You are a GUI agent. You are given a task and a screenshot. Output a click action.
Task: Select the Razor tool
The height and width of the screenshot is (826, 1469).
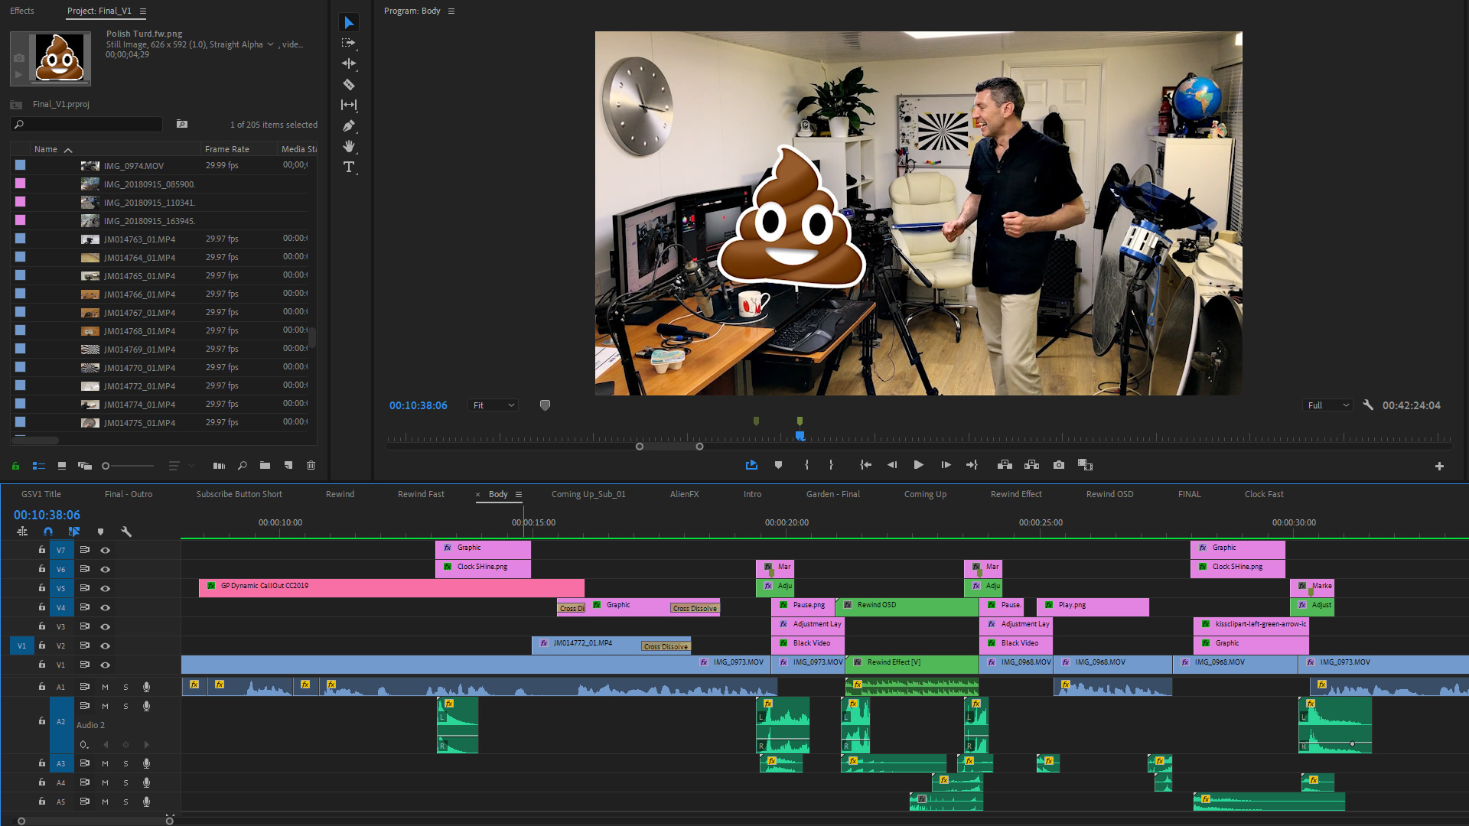349,84
